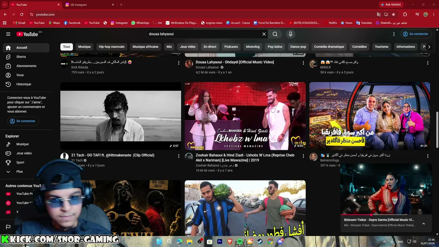The width and height of the screenshot is (439, 247).
Task: Go to Shorts in the sidebar
Action: (x=26, y=57)
